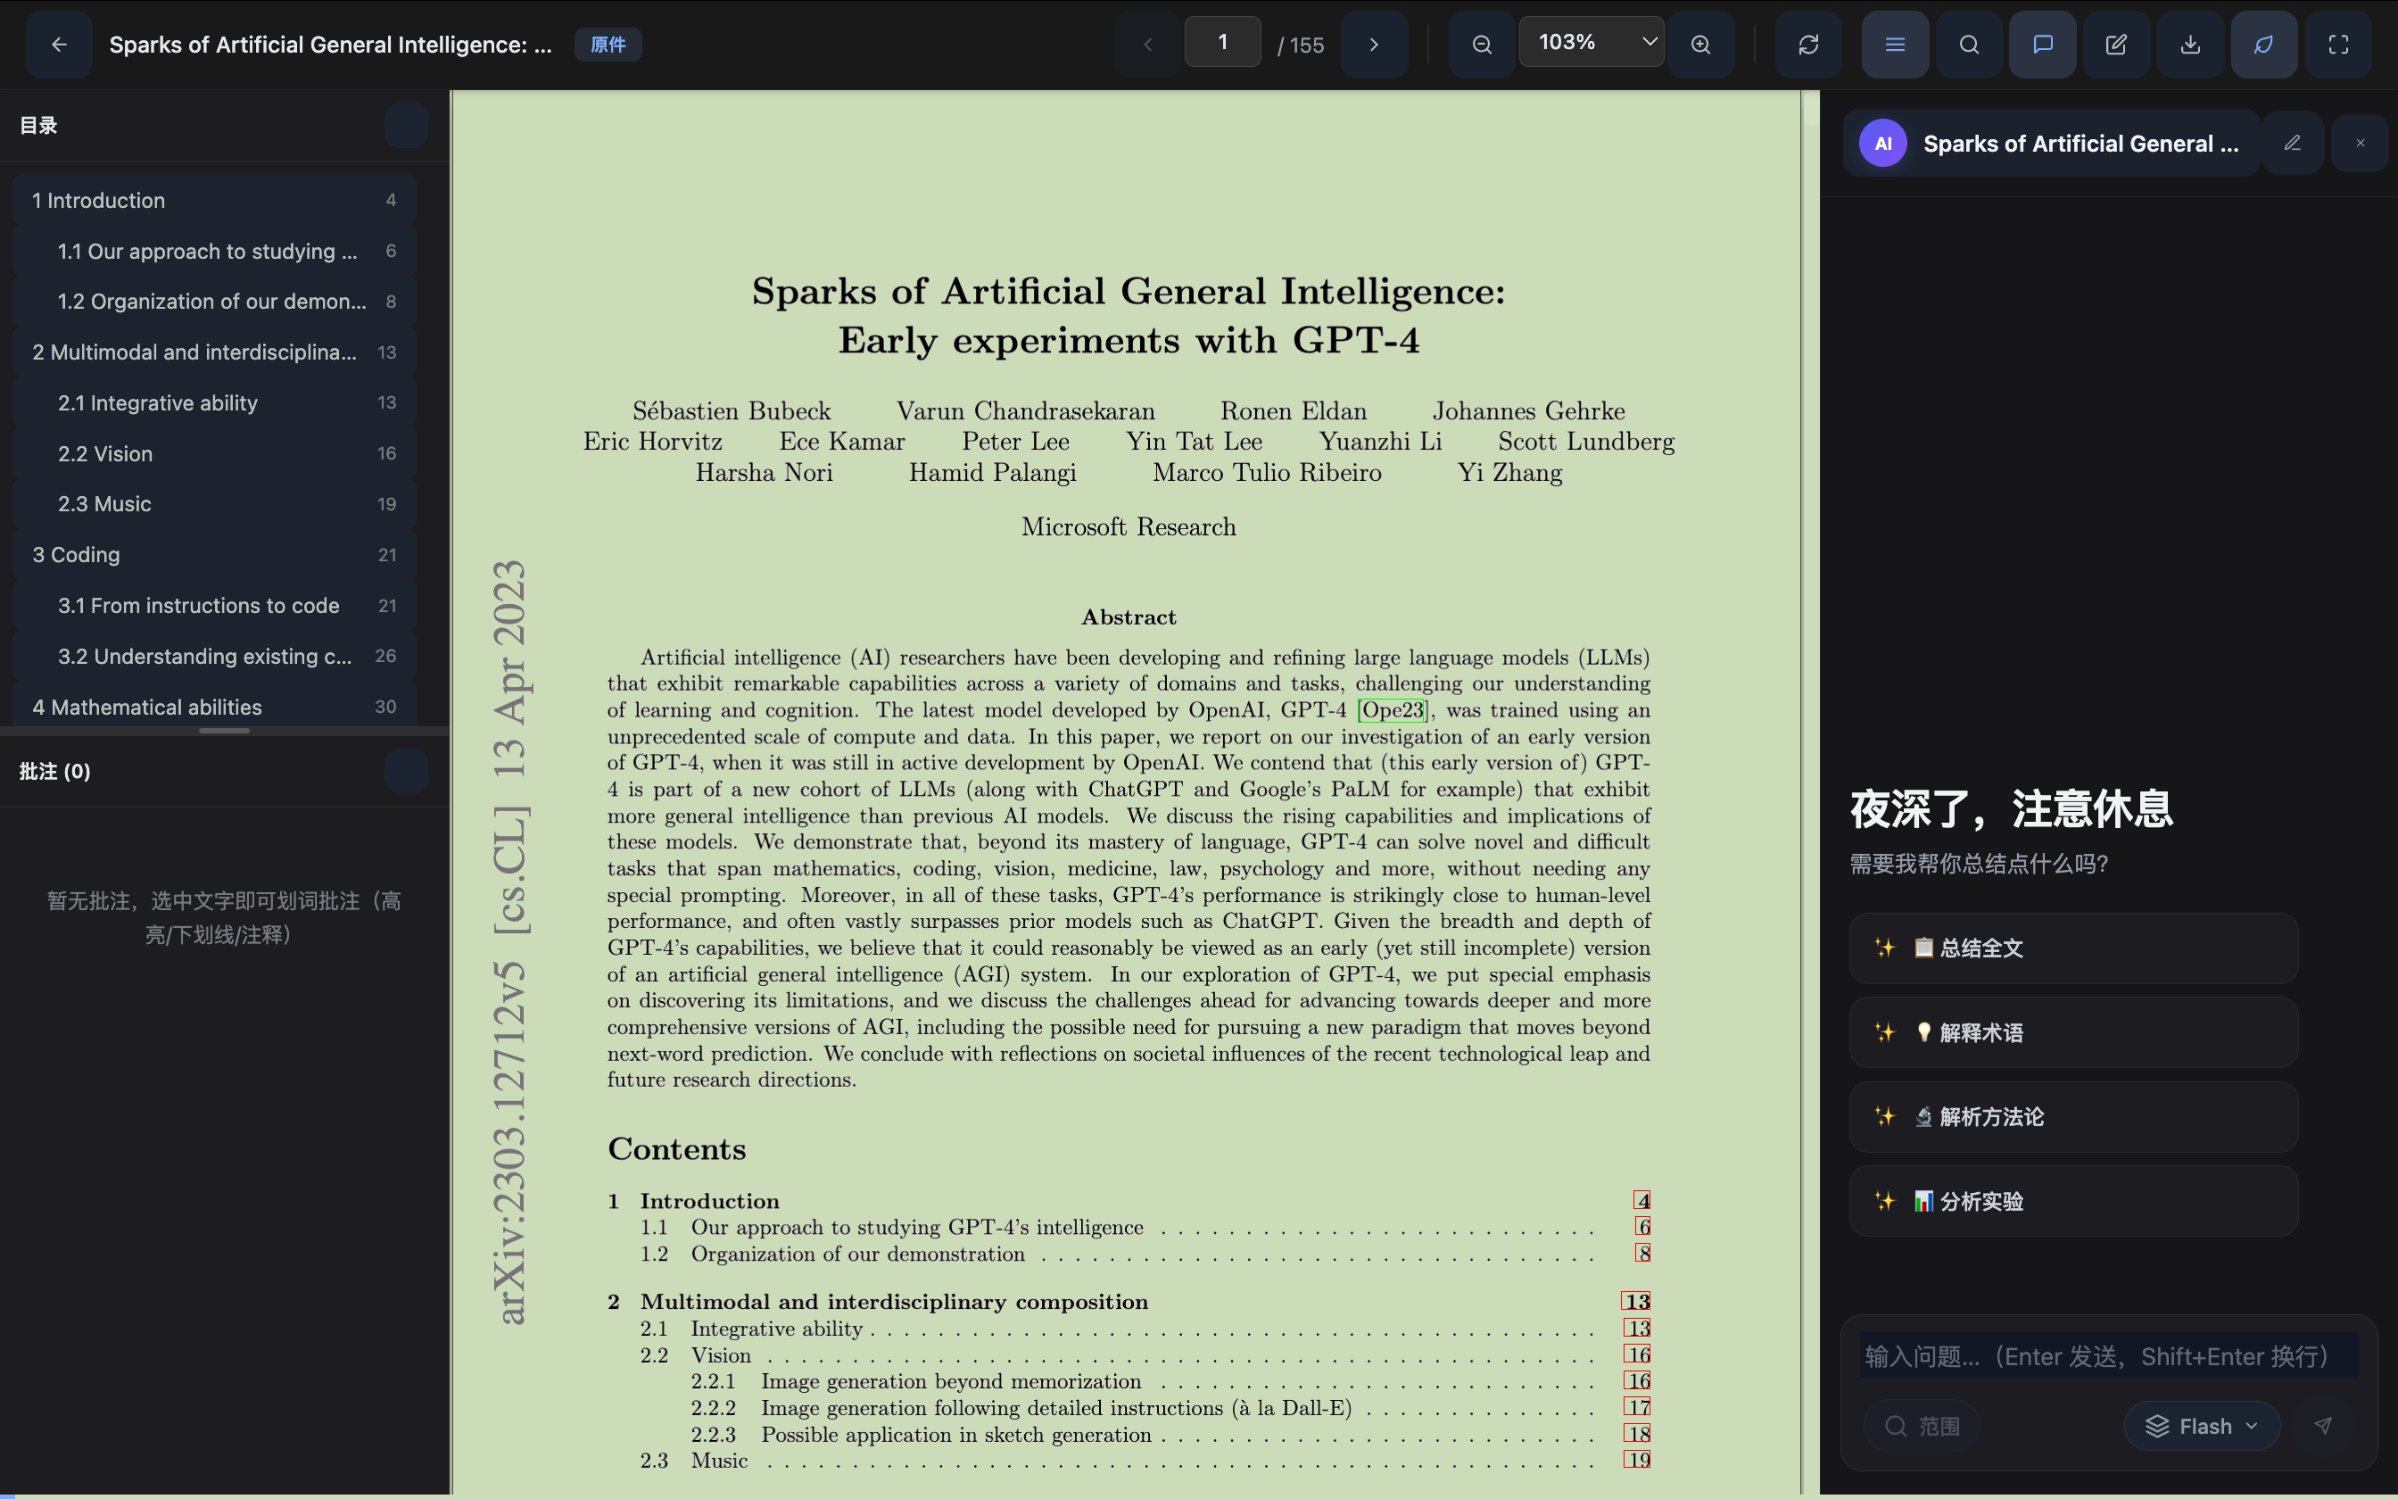Click the truncated document title in the top bar
This screenshot has height=1499, width=2398.
coord(331,45)
